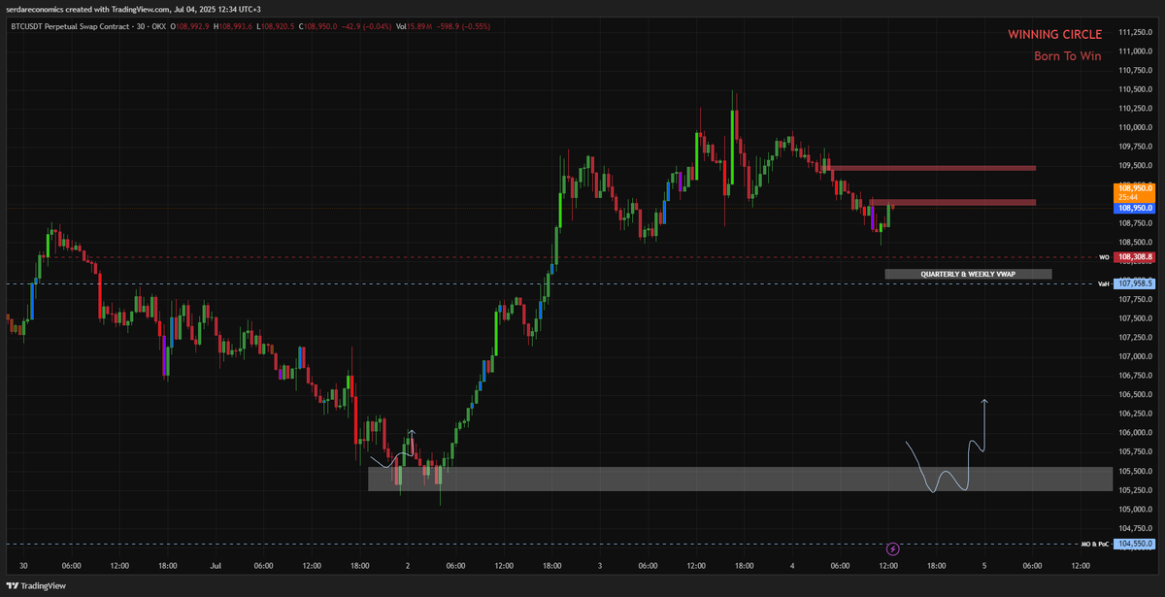The width and height of the screenshot is (1165, 597).
Task: Click the Vol 15.89M indicator legend
Action: coord(414,27)
